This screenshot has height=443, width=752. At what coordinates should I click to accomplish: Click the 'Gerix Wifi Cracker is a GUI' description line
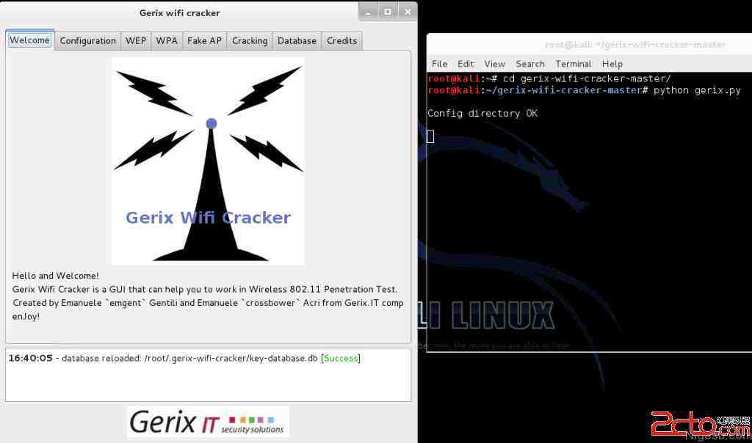(205, 289)
